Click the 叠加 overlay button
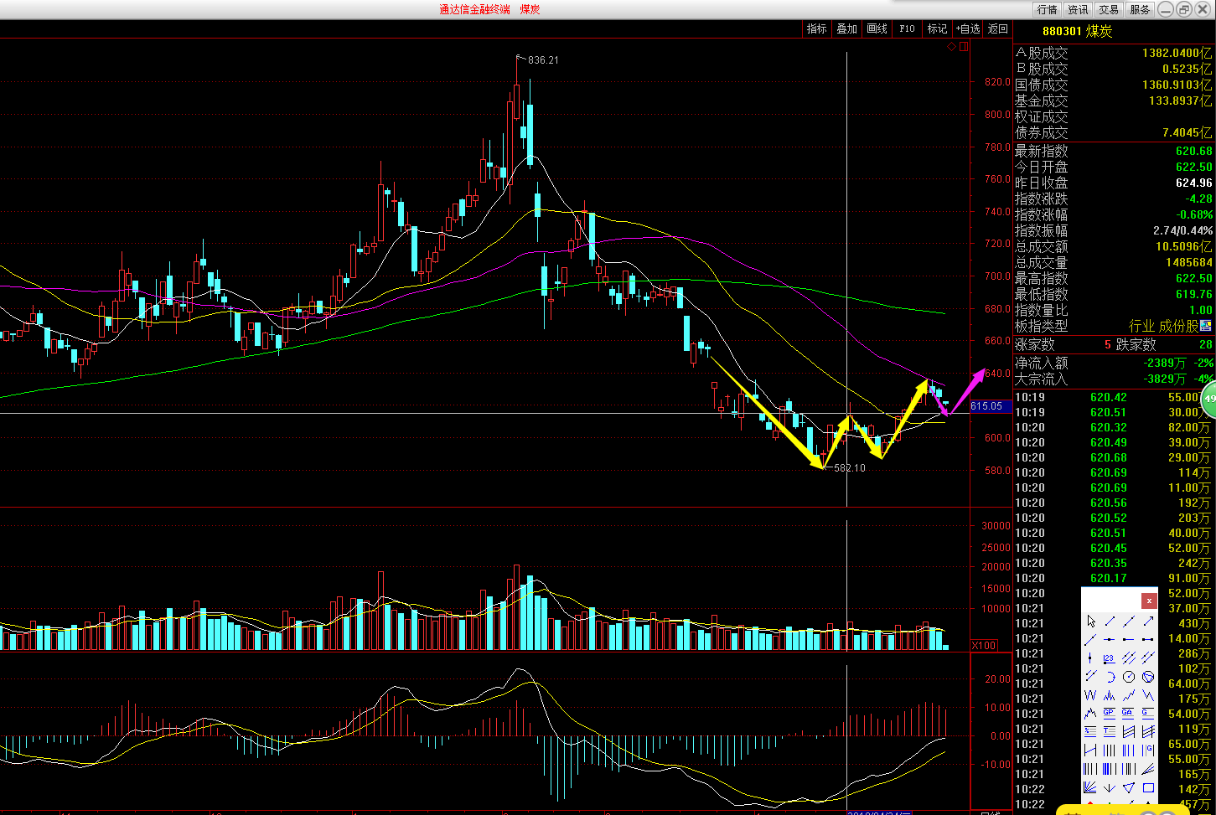Screen dimensions: 1216x815 (x=846, y=28)
